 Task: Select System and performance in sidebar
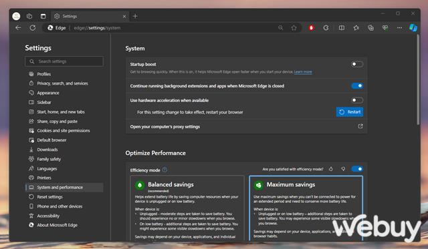pyautogui.click(x=64, y=188)
